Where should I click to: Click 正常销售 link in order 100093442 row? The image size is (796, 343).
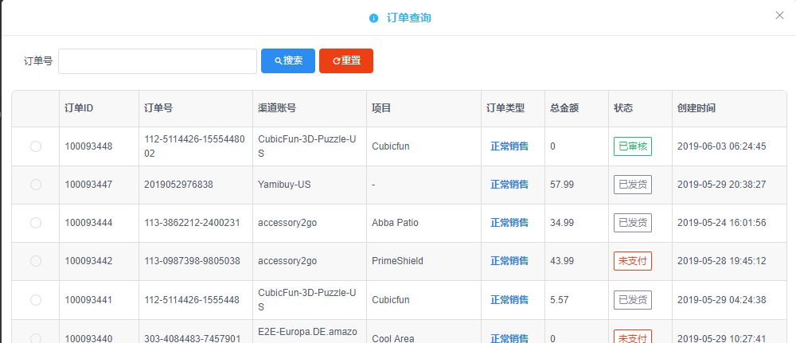[509, 261]
